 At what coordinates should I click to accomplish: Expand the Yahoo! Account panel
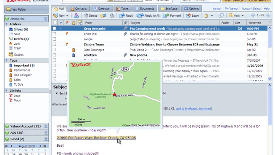pos(46,126)
